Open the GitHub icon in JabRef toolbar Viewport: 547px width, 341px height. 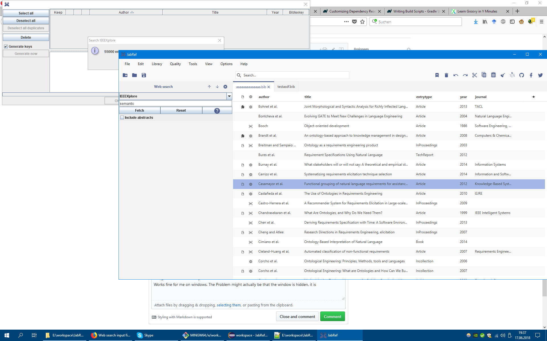[x=522, y=75]
